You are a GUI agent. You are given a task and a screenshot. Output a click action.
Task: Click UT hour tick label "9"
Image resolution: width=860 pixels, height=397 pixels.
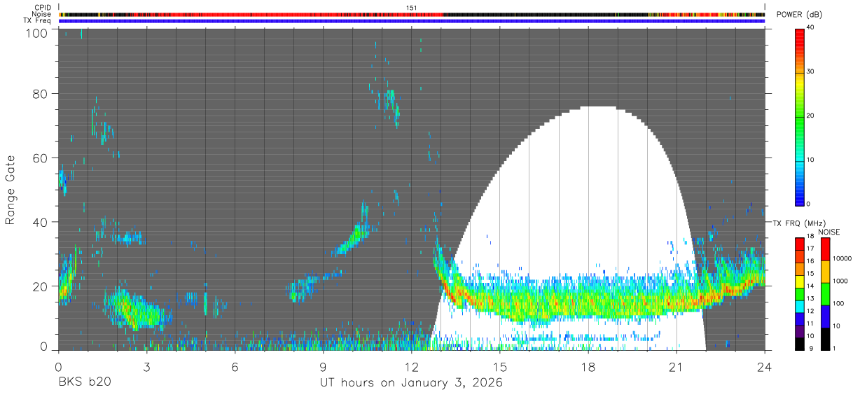click(x=323, y=366)
